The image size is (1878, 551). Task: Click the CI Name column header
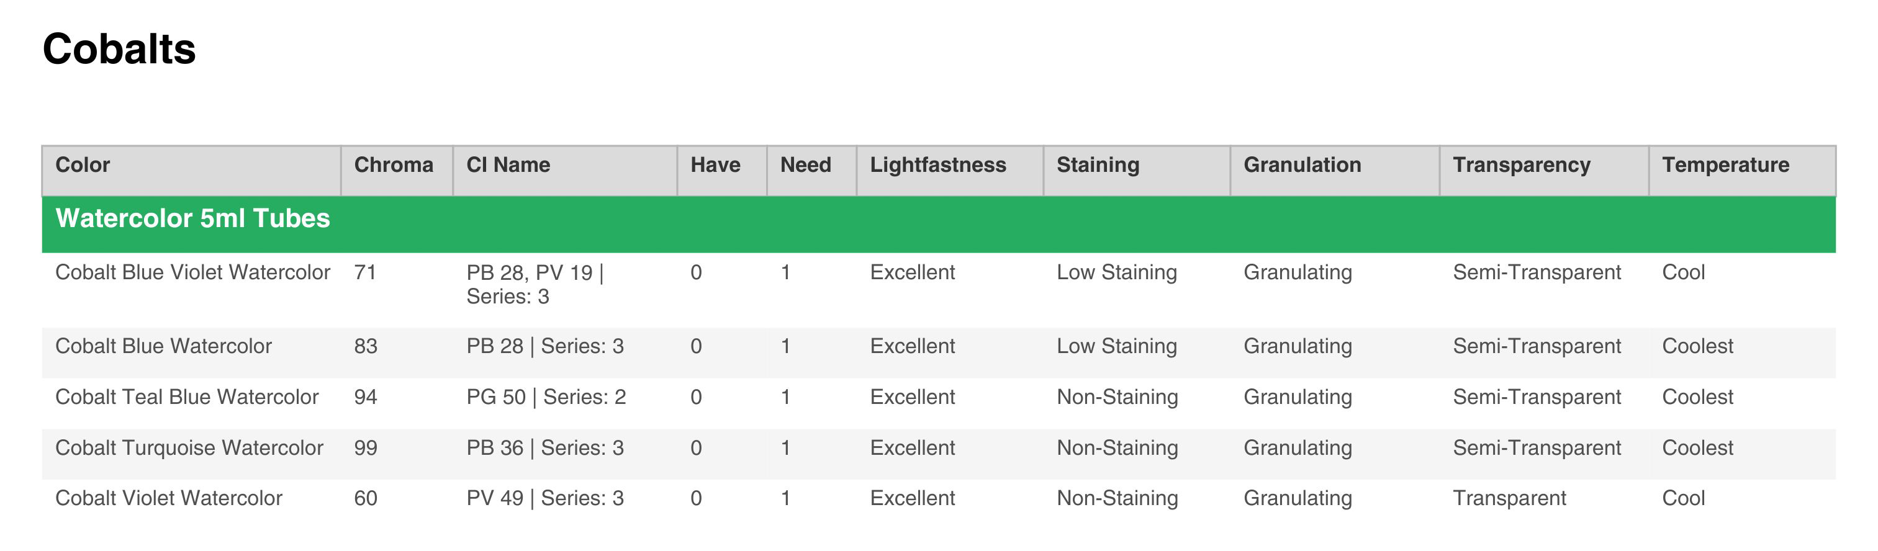coord(508,166)
